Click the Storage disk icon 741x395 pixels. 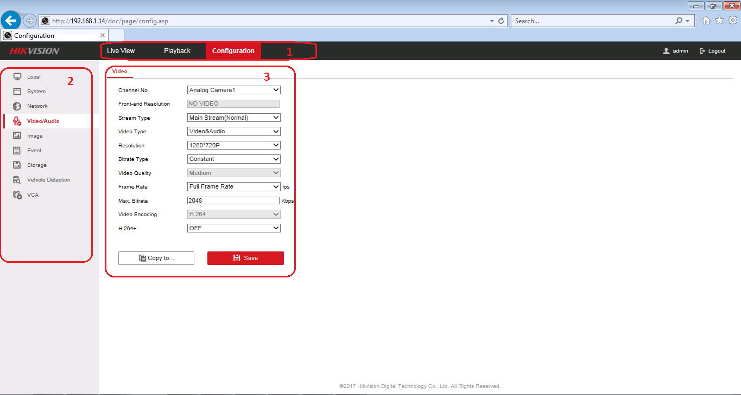(17, 165)
